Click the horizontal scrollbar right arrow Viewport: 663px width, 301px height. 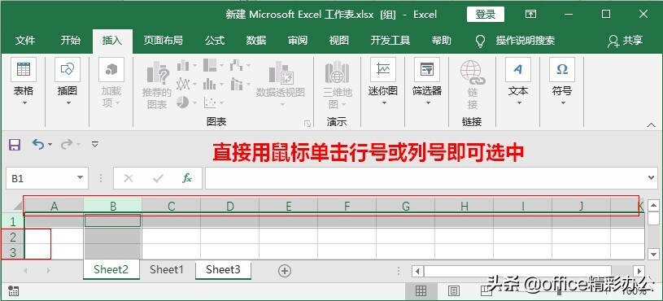639,271
